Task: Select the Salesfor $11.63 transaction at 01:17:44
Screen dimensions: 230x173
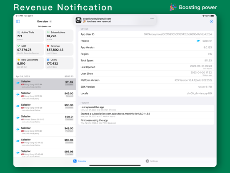Action: pyautogui.click(x=45, y=84)
